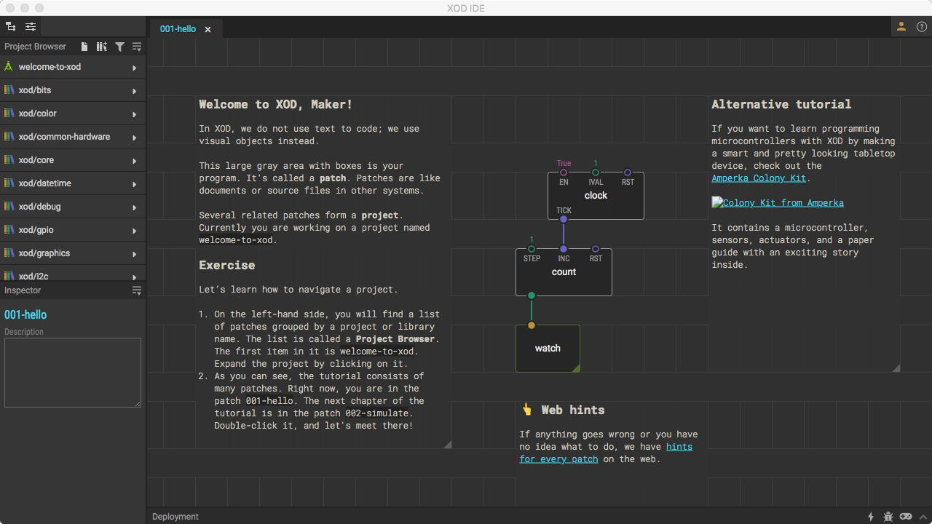Image resolution: width=932 pixels, height=524 pixels.
Task: Close the 001-hello tab
Action: [208, 30]
